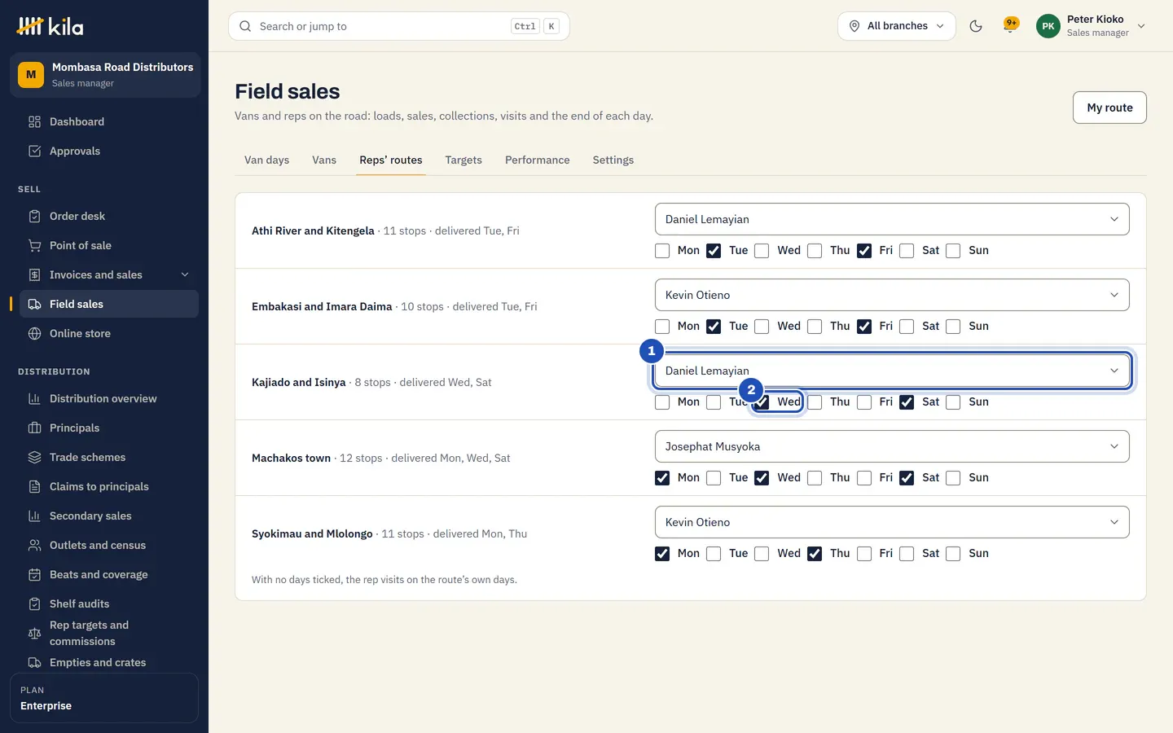Viewport: 1173px width, 733px height.
Task: Untick Sat for Kajiado and Isinya
Action: pos(907,402)
